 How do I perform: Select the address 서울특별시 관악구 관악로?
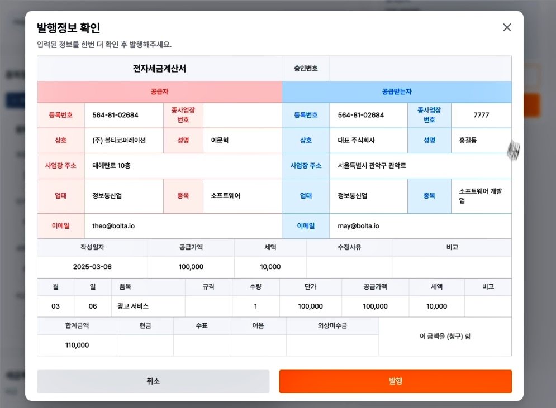(372, 166)
